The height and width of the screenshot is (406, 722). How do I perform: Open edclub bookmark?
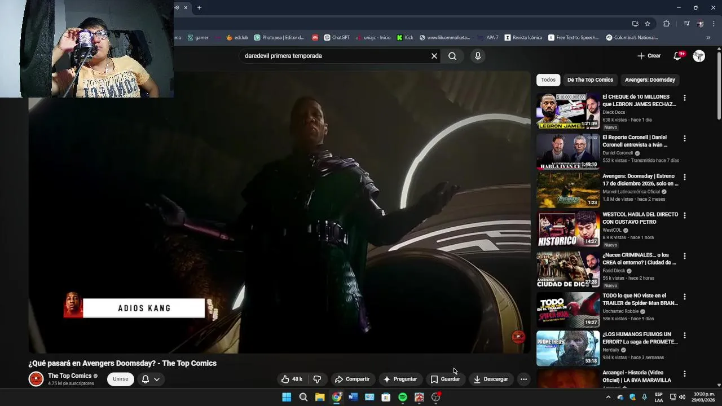pyautogui.click(x=237, y=38)
